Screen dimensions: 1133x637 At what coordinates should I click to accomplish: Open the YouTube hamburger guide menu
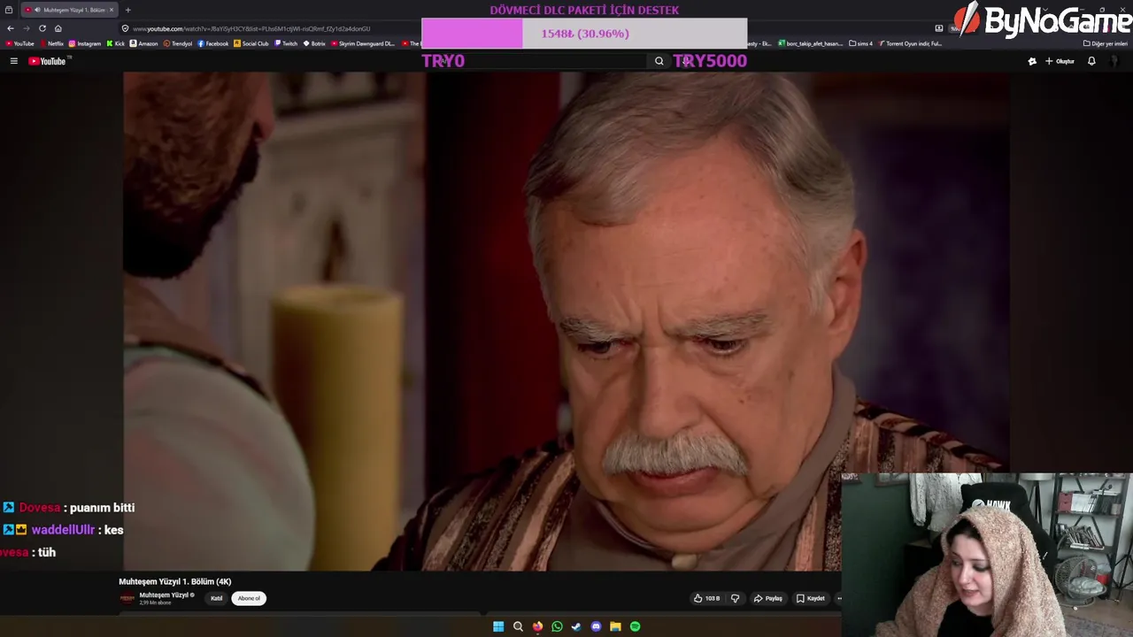[x=13, y=61]
